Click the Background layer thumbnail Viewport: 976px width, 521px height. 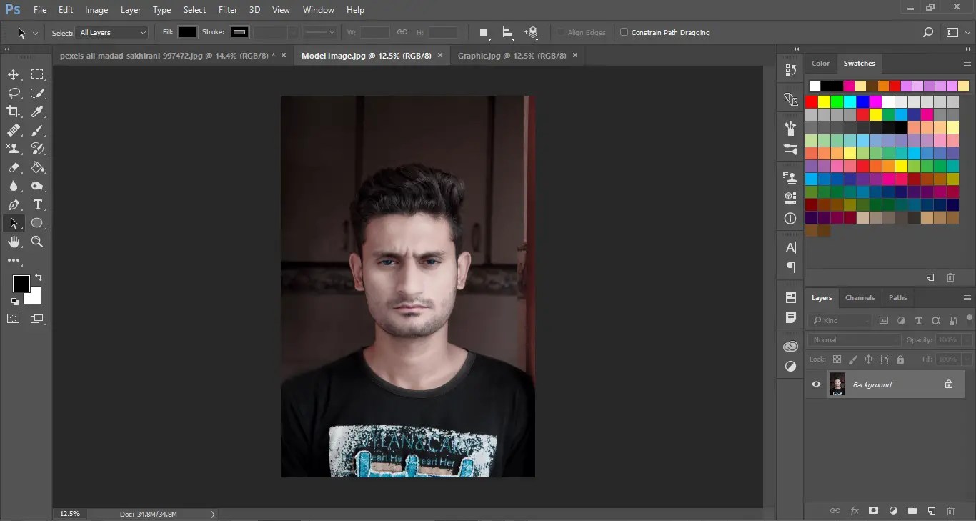point(837,384)
